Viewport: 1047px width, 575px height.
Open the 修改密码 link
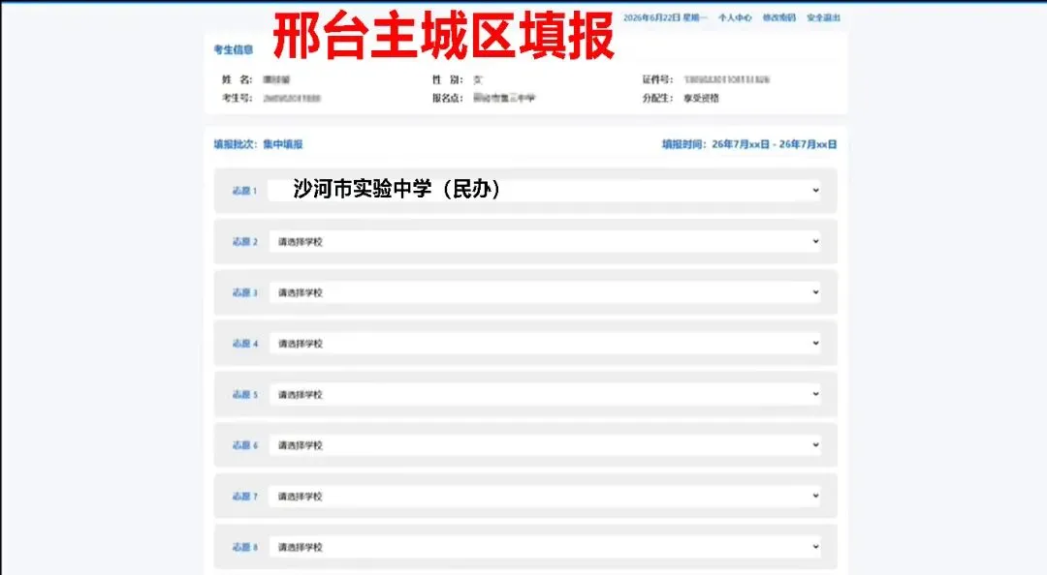pyautogui.click(x=779, y=18)
